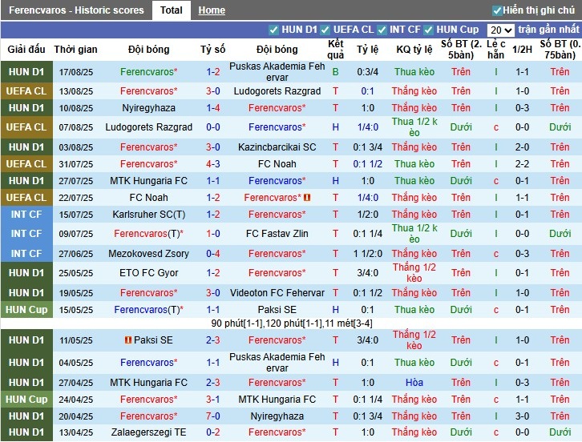Click the 4-3 score versus FC Noah
This screenshot has height=442, width=582.
pyautogui.click(x=213, y=164)
